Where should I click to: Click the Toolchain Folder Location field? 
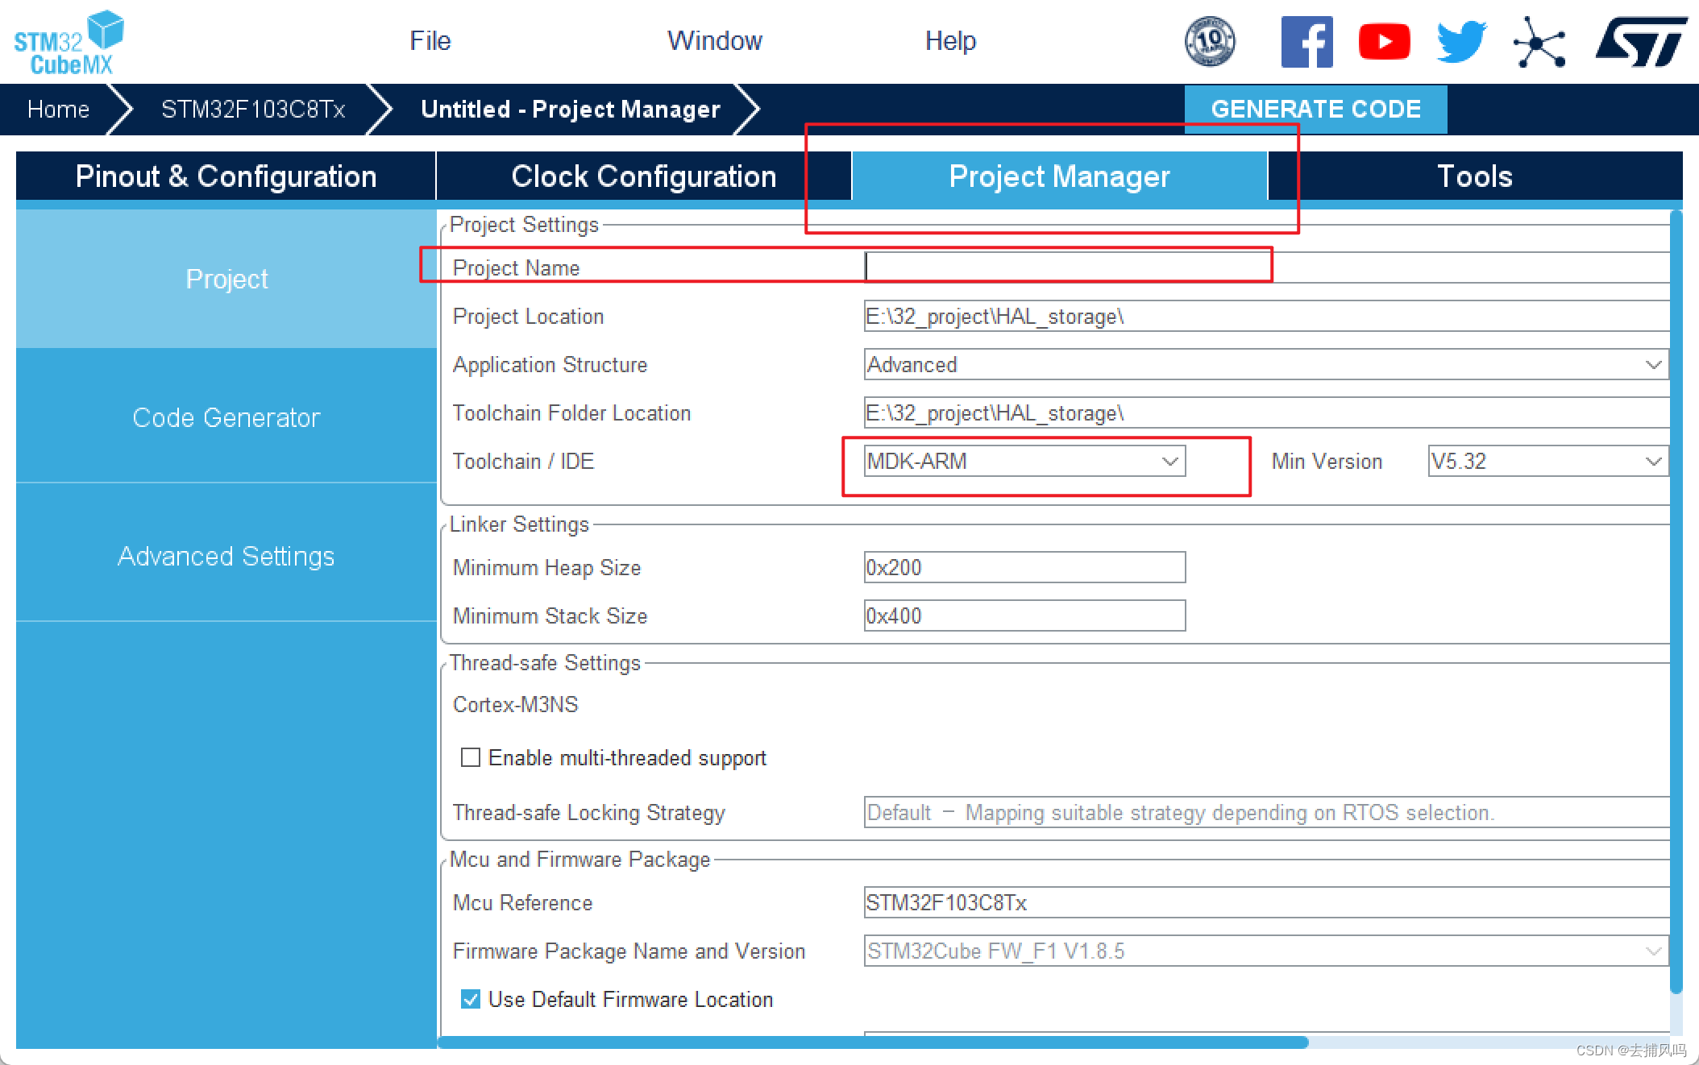(x=1266, y=412)
